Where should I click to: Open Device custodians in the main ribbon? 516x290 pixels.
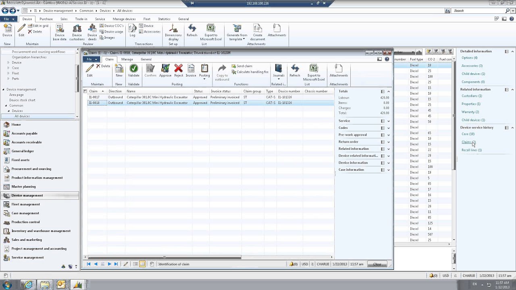point(77,32)
